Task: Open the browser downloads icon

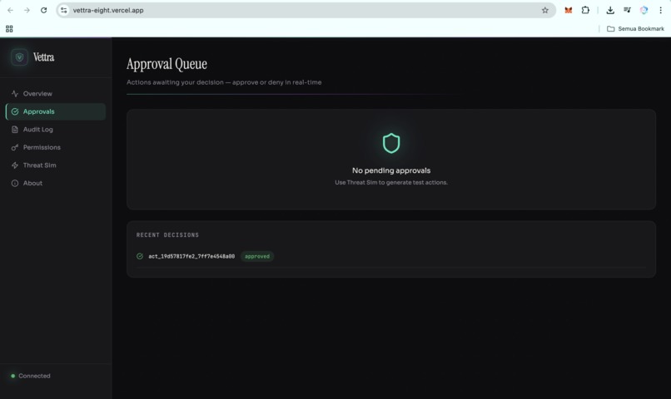Action: [x=610, y=10]
